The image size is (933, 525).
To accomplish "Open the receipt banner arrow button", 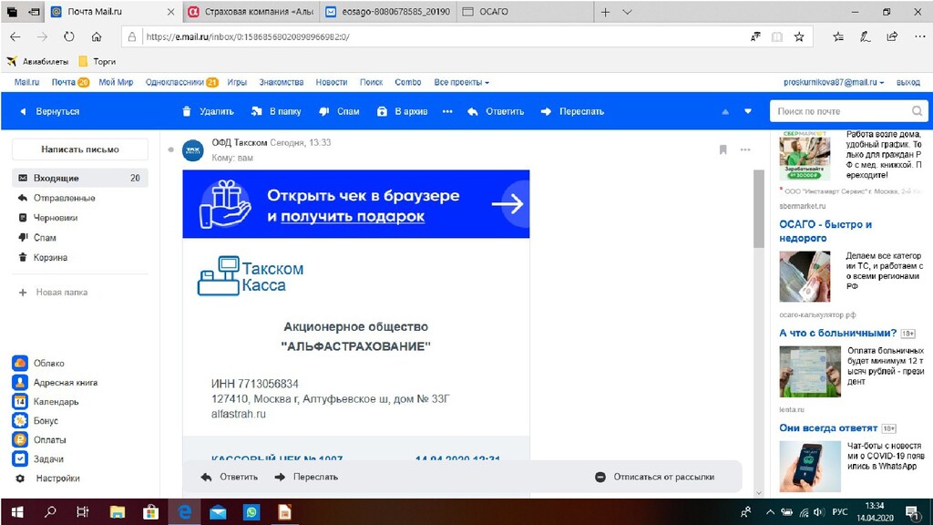I will 508,203.
